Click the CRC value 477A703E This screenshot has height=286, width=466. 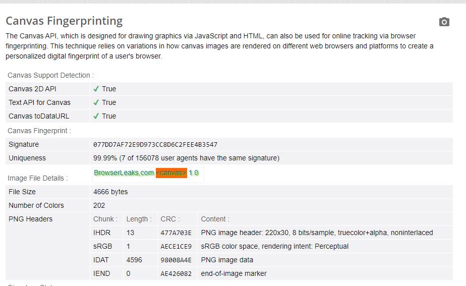click(x=176, y=233)
